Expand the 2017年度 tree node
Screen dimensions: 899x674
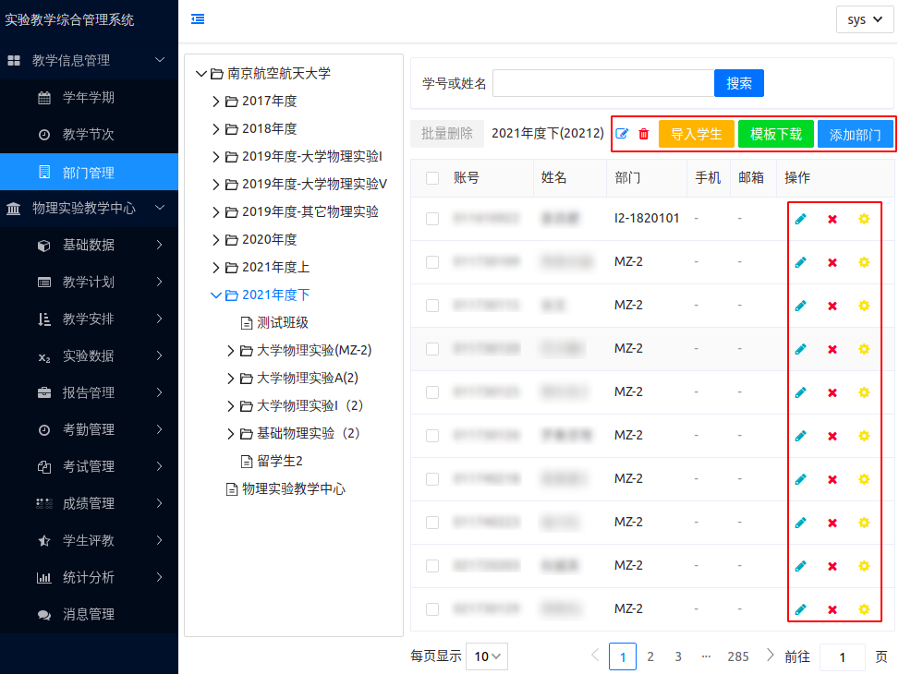pos(216,102)
